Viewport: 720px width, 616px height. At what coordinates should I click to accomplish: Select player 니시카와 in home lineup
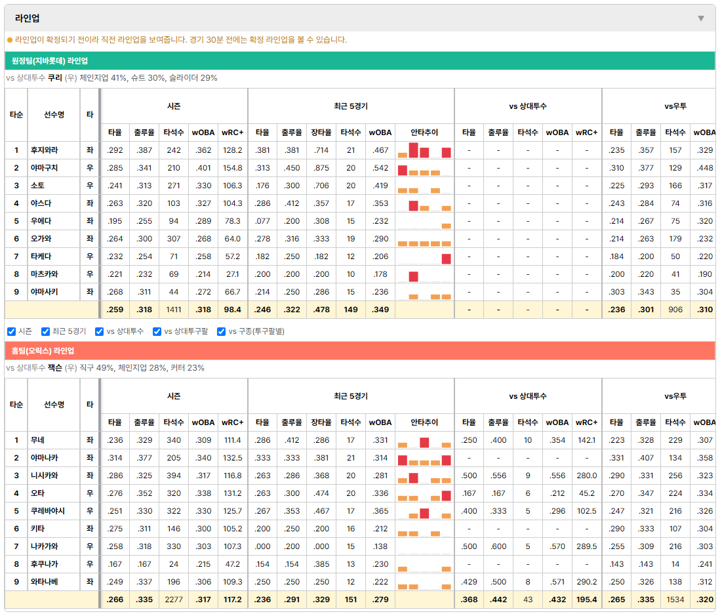pos(44,476)
